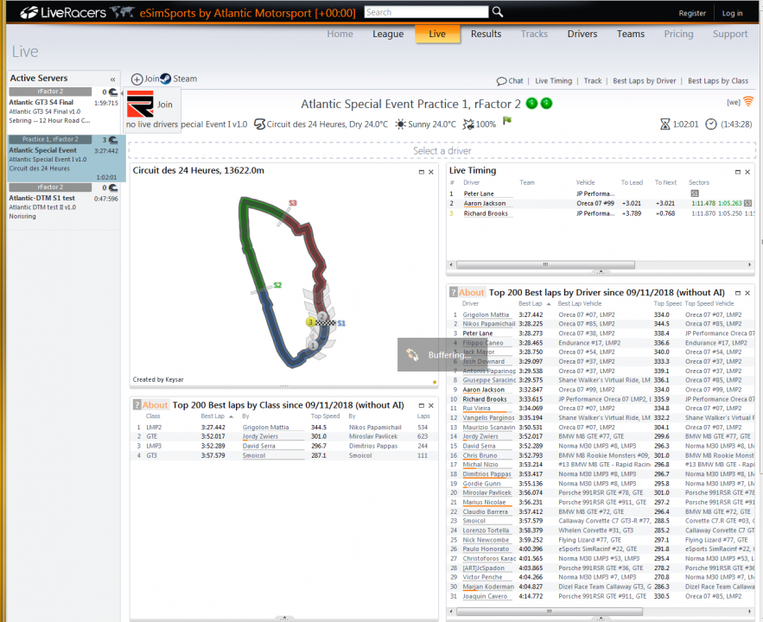
Task: Open the Drivers tab
Action: 582,34
